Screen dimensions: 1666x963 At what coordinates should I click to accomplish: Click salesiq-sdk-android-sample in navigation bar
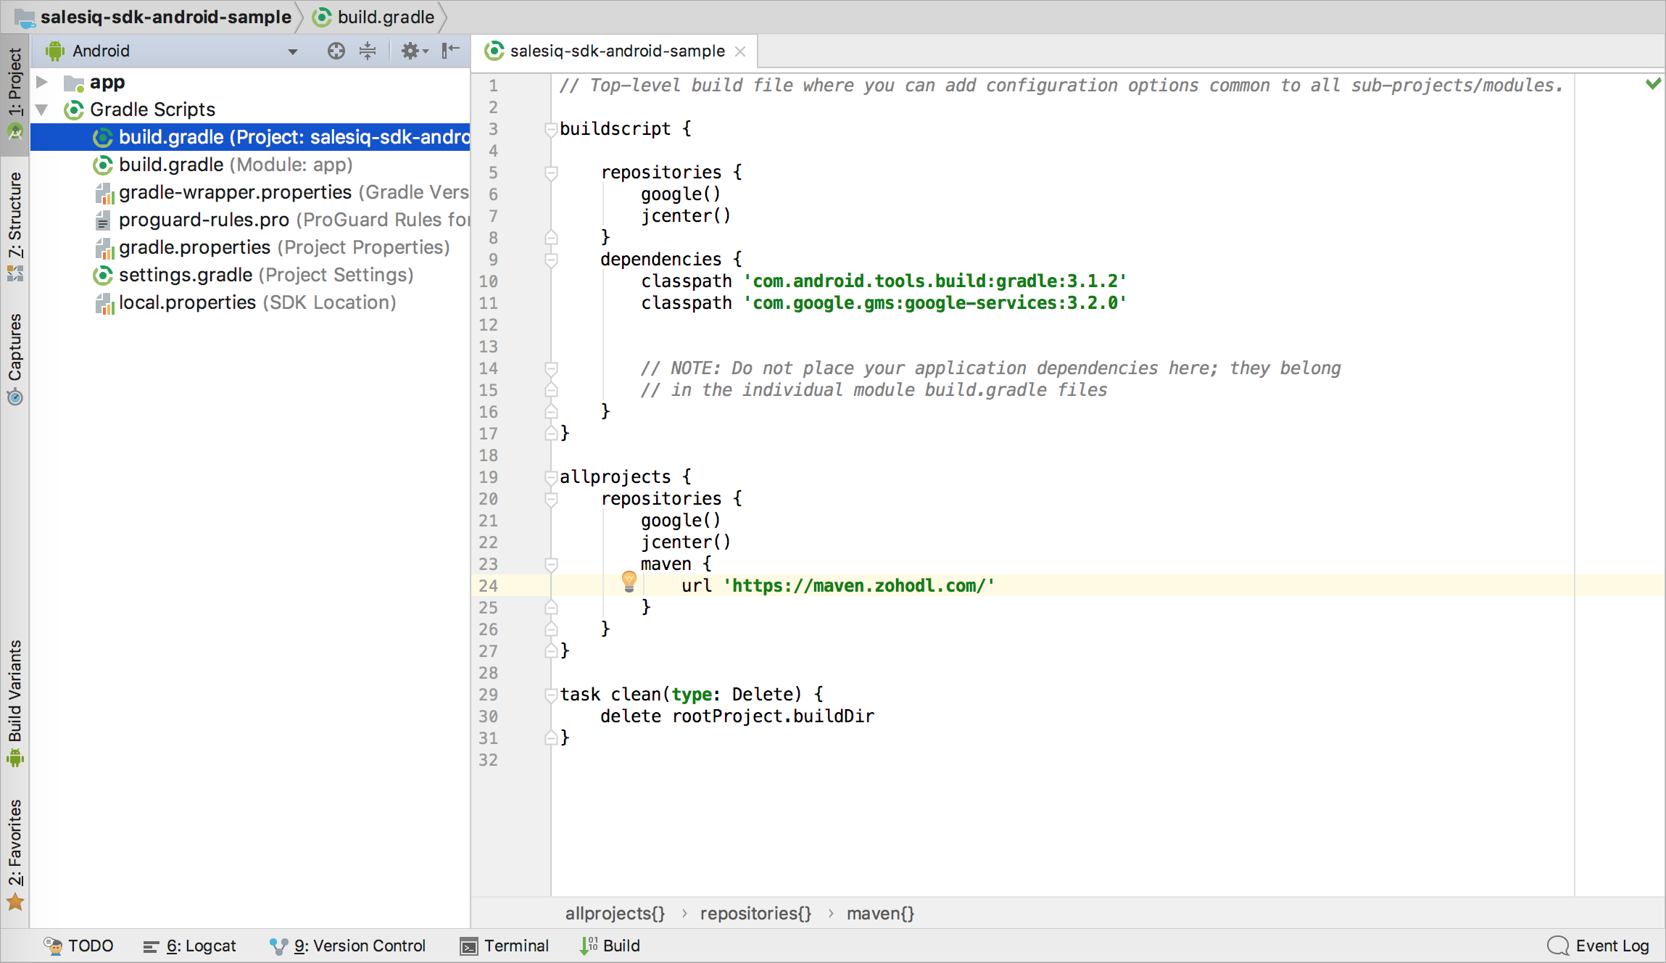pos(165,17)
